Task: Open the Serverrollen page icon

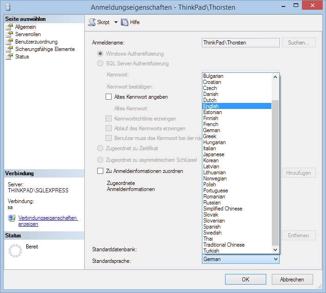Action: click(9, 34)
